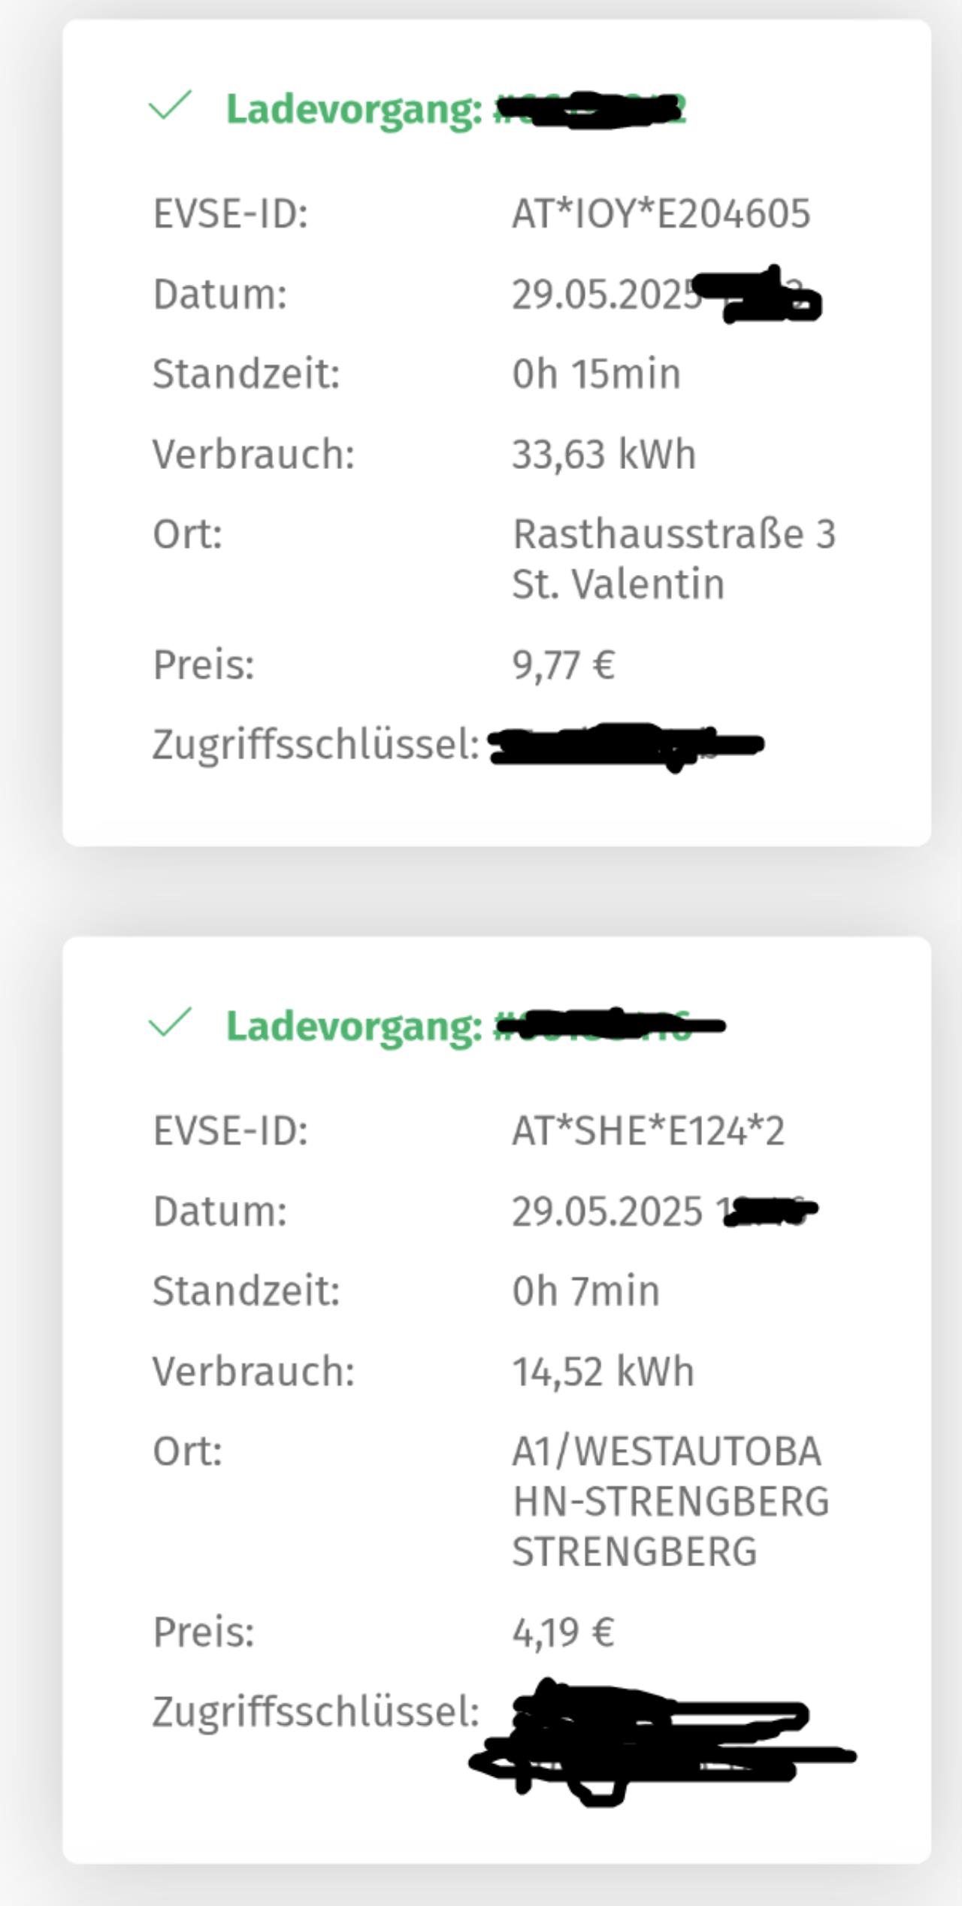
Task: Tap the A1/WESTAUTOBAHN-STRENGBERG location text
Action: (670, 1501)
